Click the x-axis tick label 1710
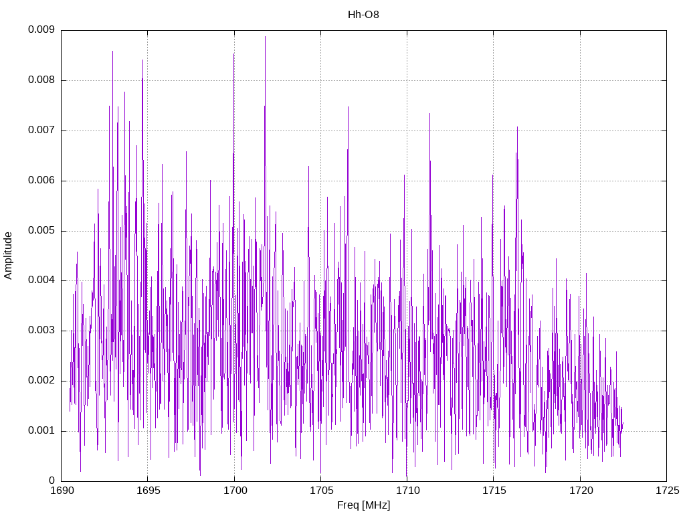This screenshot has width=685, height=514. click(407, 491)
